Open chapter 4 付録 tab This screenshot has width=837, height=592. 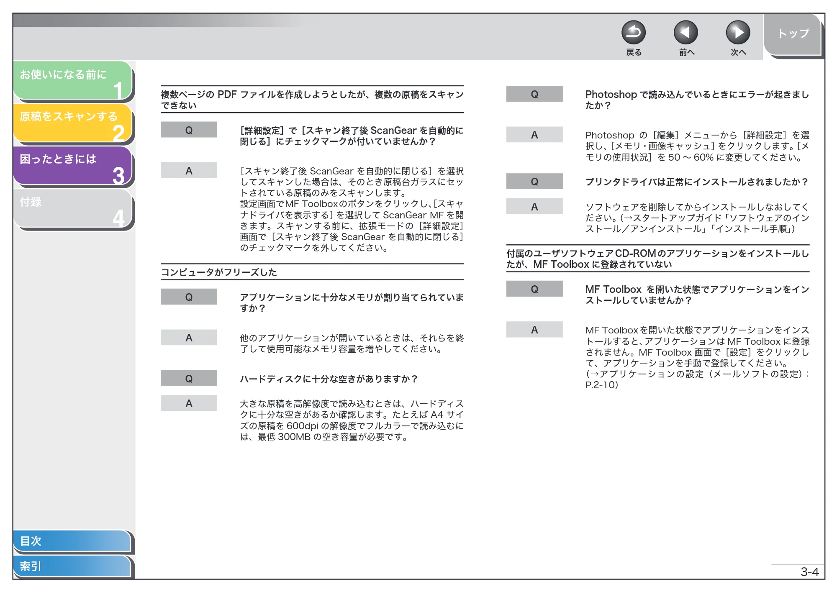[x=73, y=208]
